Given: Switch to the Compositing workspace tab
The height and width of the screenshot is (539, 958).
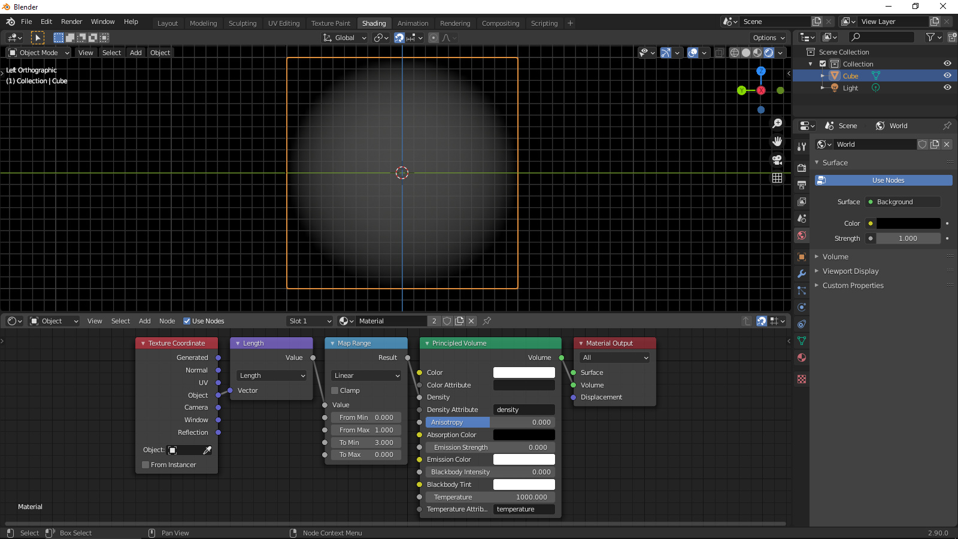Looking at the screenshot, I should (x=501, y=23).
